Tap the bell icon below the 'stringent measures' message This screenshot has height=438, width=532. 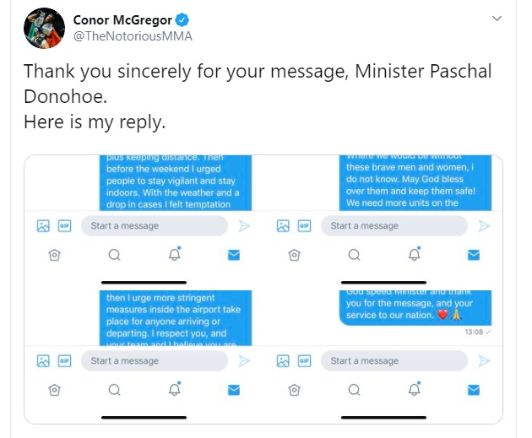175,389
